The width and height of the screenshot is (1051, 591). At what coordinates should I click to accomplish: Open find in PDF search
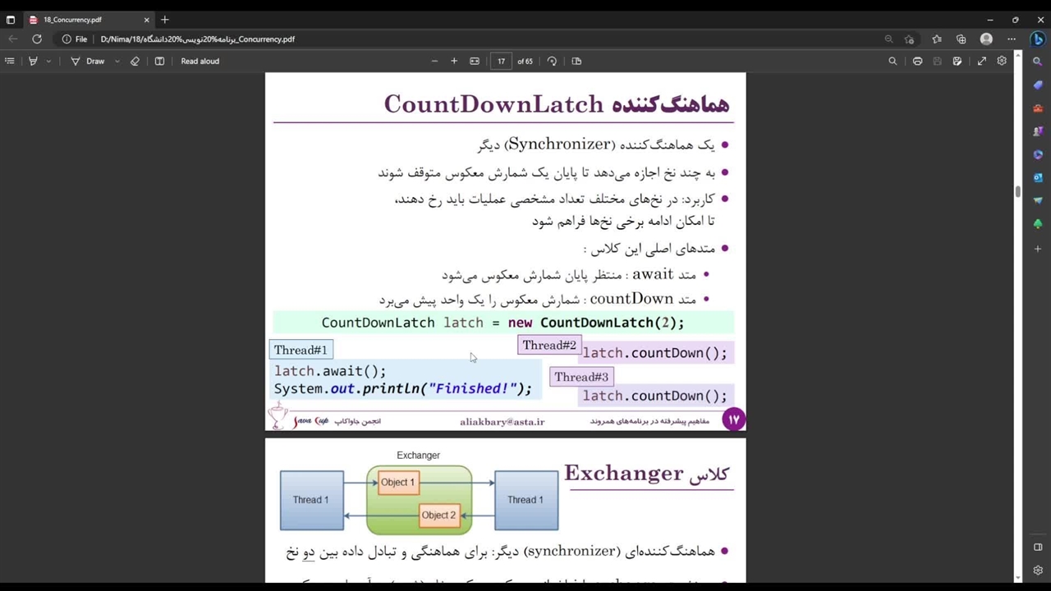tap(893, 61)
